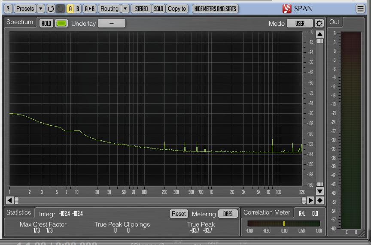Click the True Peak label
This screenshot has height=245, width=371.
coord(201,224)
